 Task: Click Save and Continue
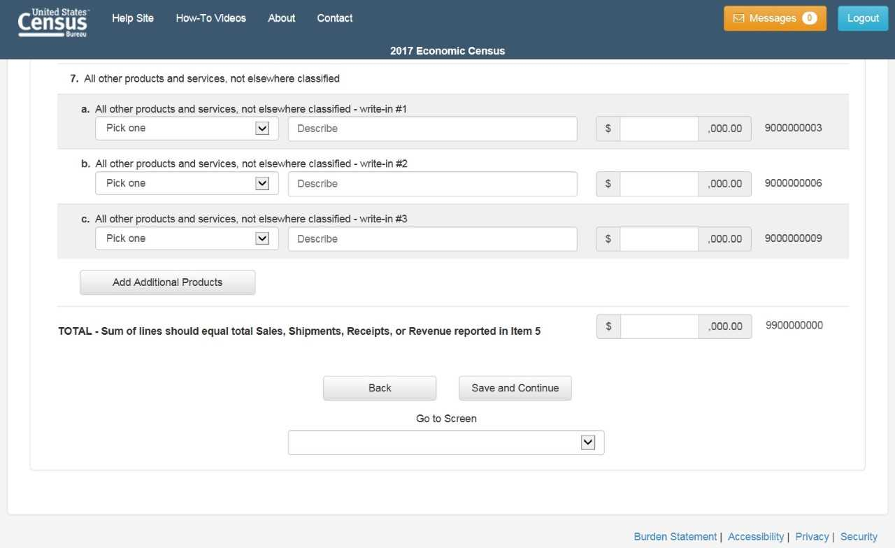tap(515, 389)
